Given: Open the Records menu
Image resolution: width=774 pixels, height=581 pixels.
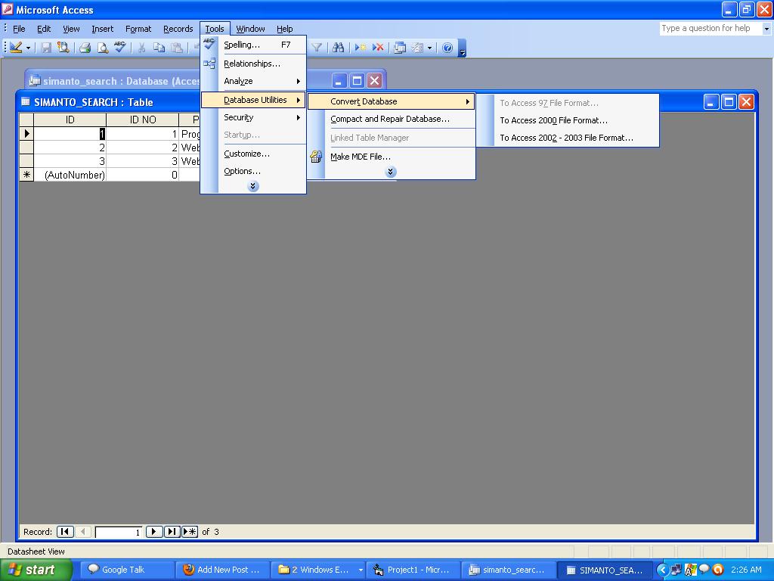Looking at the screenshot, I should [x=178, y=29].
